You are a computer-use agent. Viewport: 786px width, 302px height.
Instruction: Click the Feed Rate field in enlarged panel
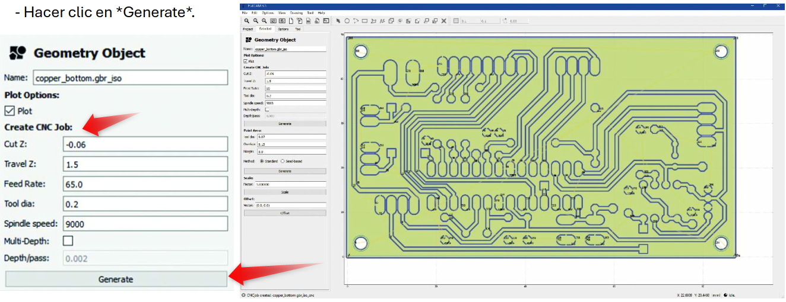(x=145, y=184)
